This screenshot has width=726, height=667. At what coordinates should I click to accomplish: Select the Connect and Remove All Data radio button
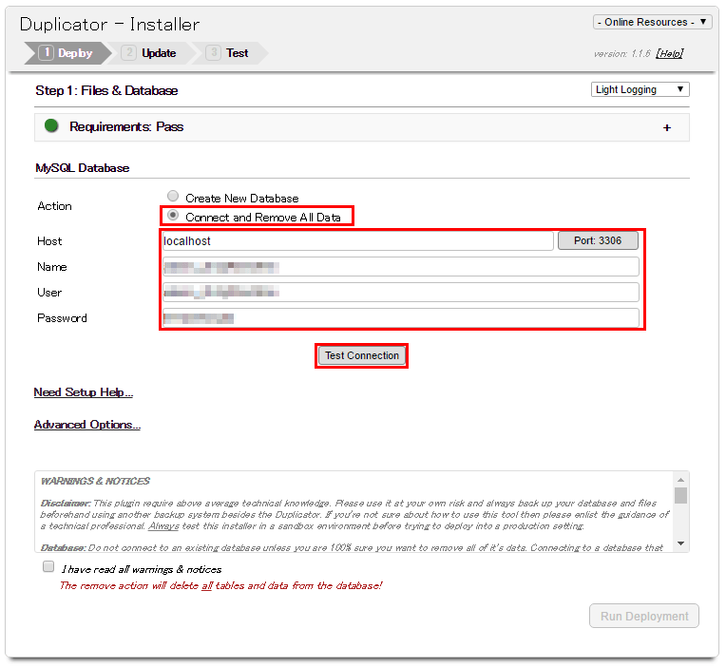tap(173, 216)
